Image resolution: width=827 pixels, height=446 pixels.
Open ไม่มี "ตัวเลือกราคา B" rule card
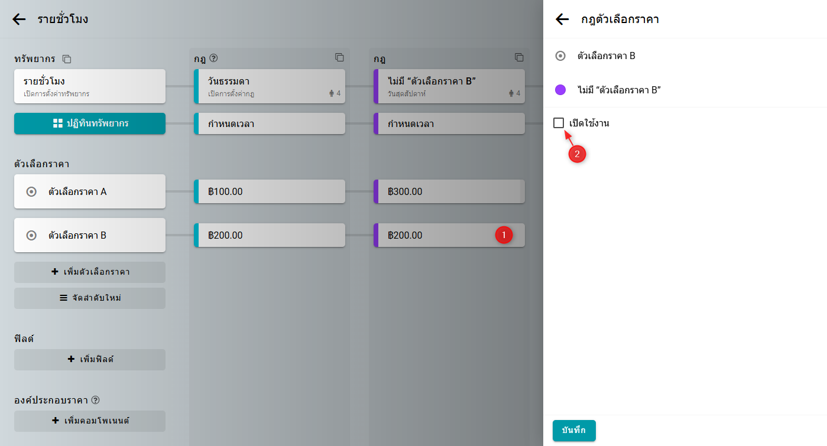pyautogui.click(x=449, y=86)
